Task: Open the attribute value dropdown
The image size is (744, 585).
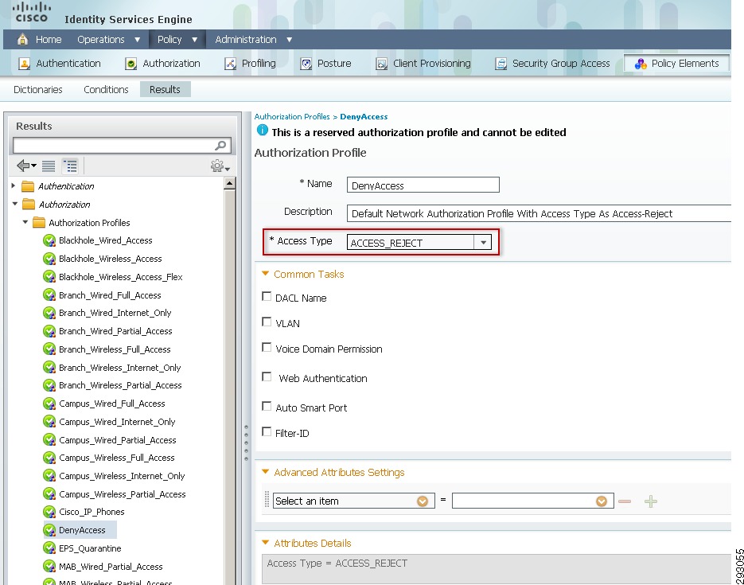Action: coord(602,501)
